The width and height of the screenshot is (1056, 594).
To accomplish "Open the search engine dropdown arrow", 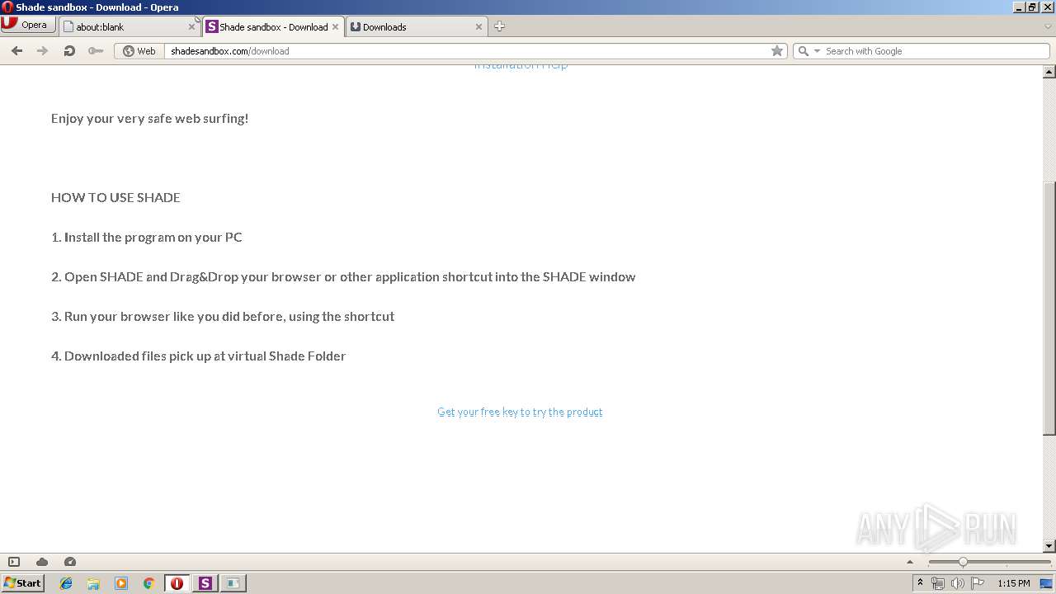I will click(x=818, y=50).
